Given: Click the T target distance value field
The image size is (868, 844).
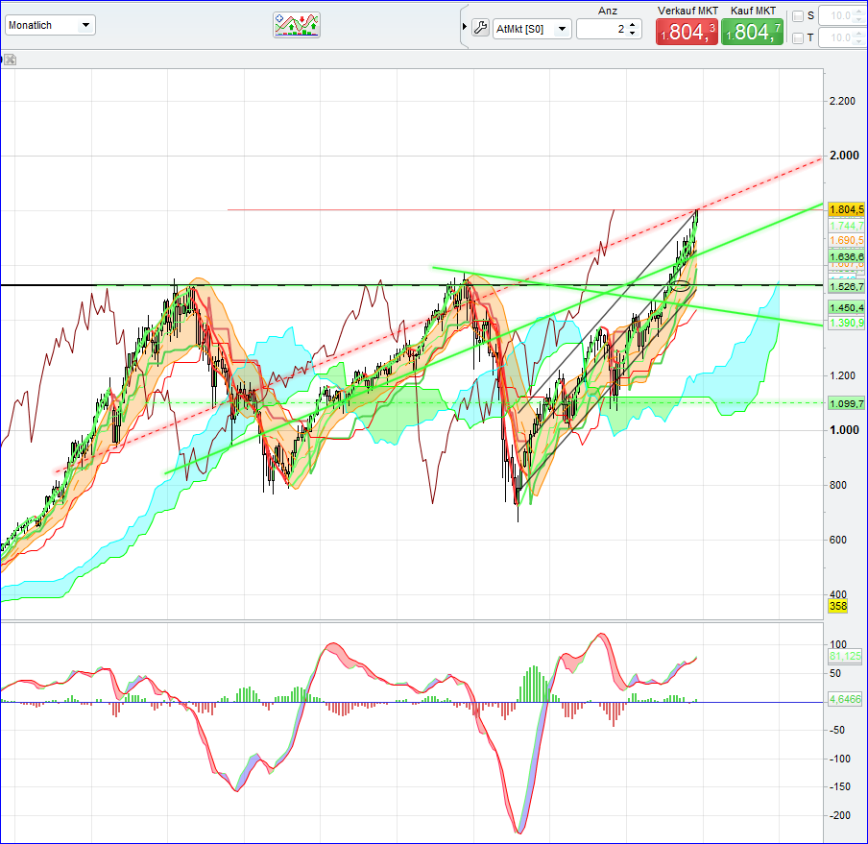Looking at the screenshot, I should click(x=839, y=38).
